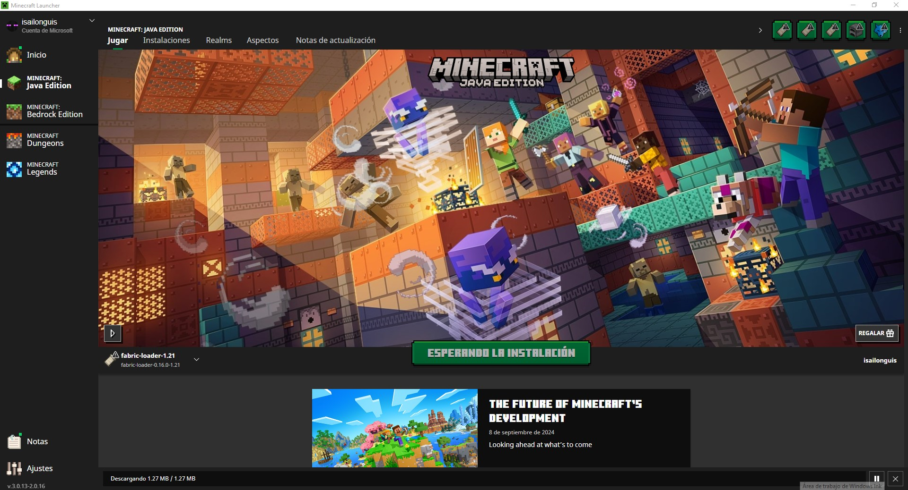Cancel the download with the X button
Image resolution: width=908 pixels, height=490 pixels.
click(895, 478)
